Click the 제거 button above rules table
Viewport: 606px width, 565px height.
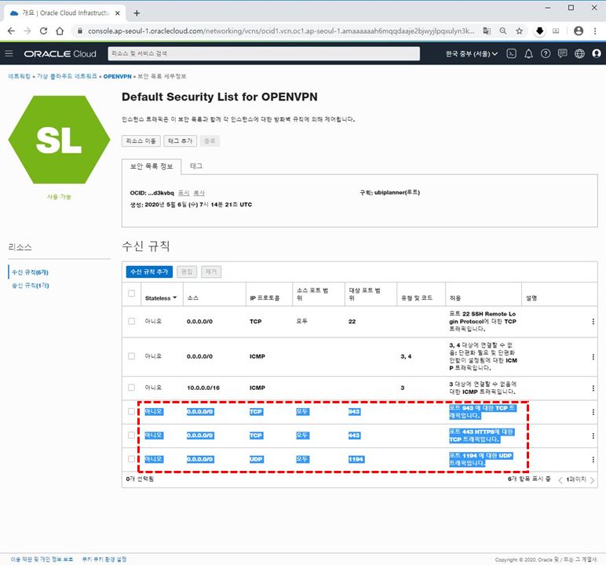click(x=211, y=272)
